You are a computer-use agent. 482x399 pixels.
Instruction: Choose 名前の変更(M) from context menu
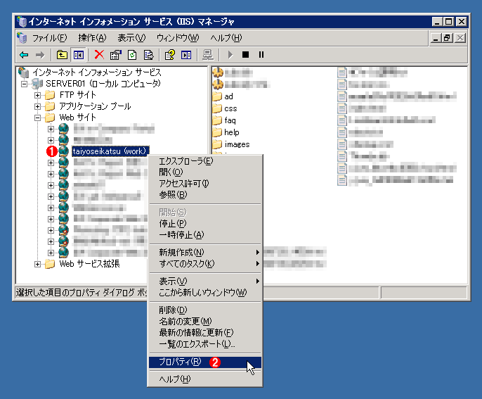click(205, 321)
